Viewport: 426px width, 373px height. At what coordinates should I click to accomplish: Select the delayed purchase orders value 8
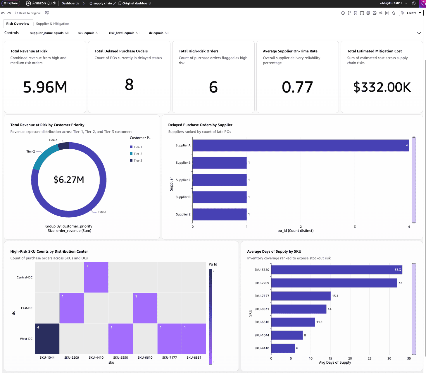click(x=129, y=85)
